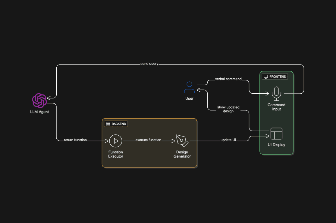The image size is (336, 223).
Task: Select the Command Input caption text
Action: tap(276, 107)
